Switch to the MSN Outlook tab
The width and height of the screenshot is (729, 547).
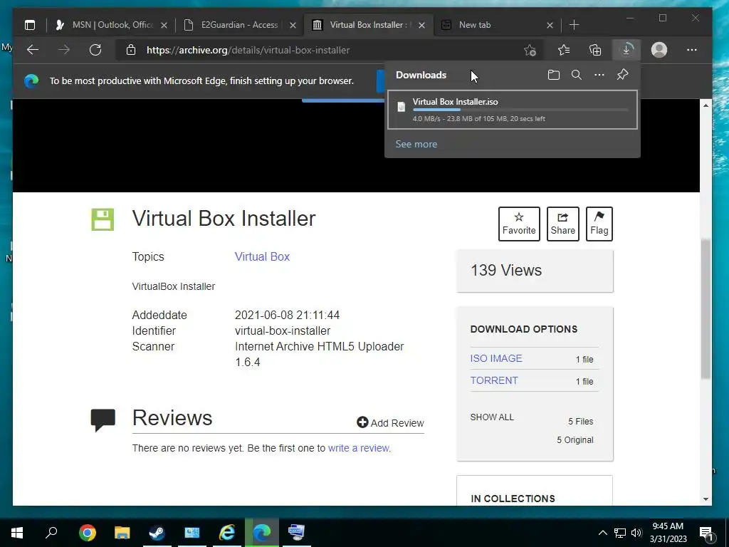tap(110, 25)
